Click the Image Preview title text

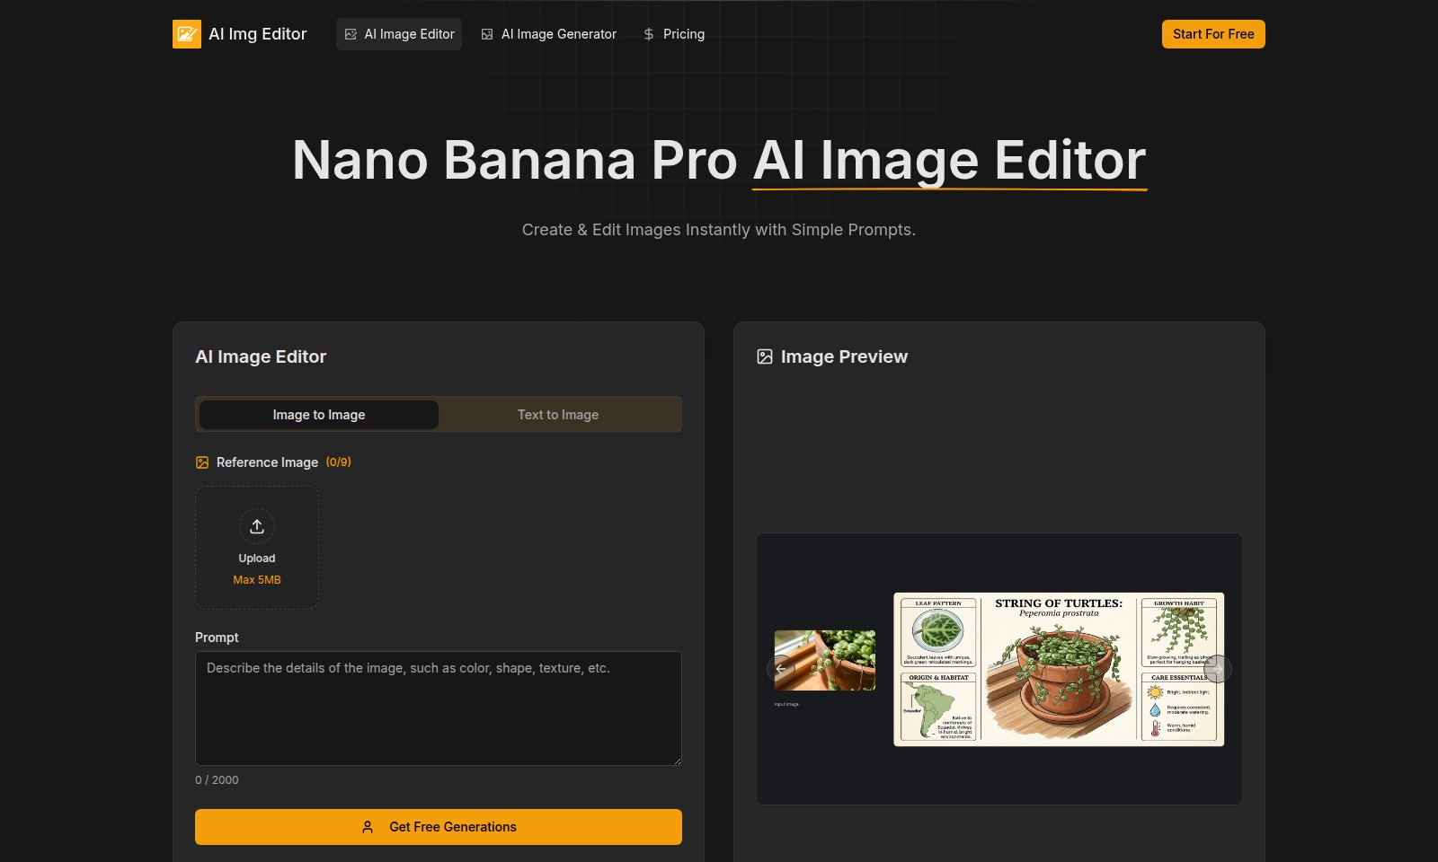844,356
